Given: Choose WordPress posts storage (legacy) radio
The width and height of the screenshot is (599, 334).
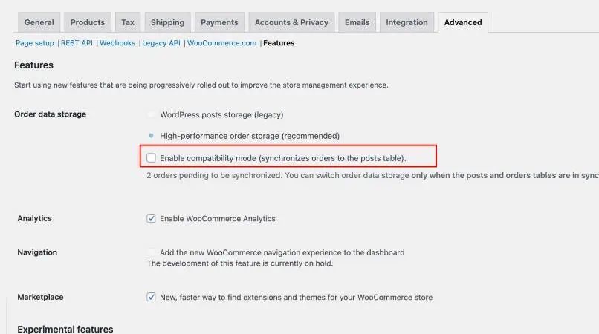Looking at the screenshot, I should (x=152, y=114).
